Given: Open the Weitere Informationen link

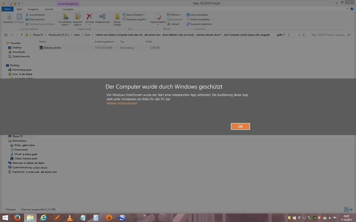Looking at the screenshot, I should (122, 103).
